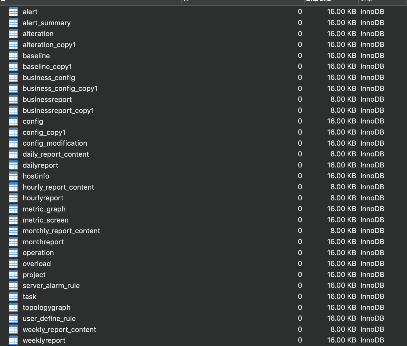The image size is (407, 346).
Task: Click the table icon beside alert_summary
Action: [x=13, y=23]
